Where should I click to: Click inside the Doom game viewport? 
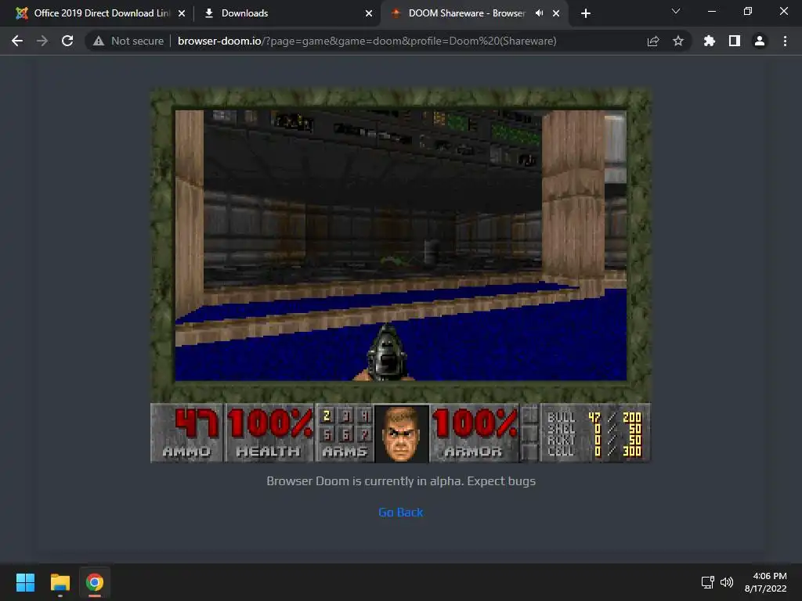[x=400, y=245]
